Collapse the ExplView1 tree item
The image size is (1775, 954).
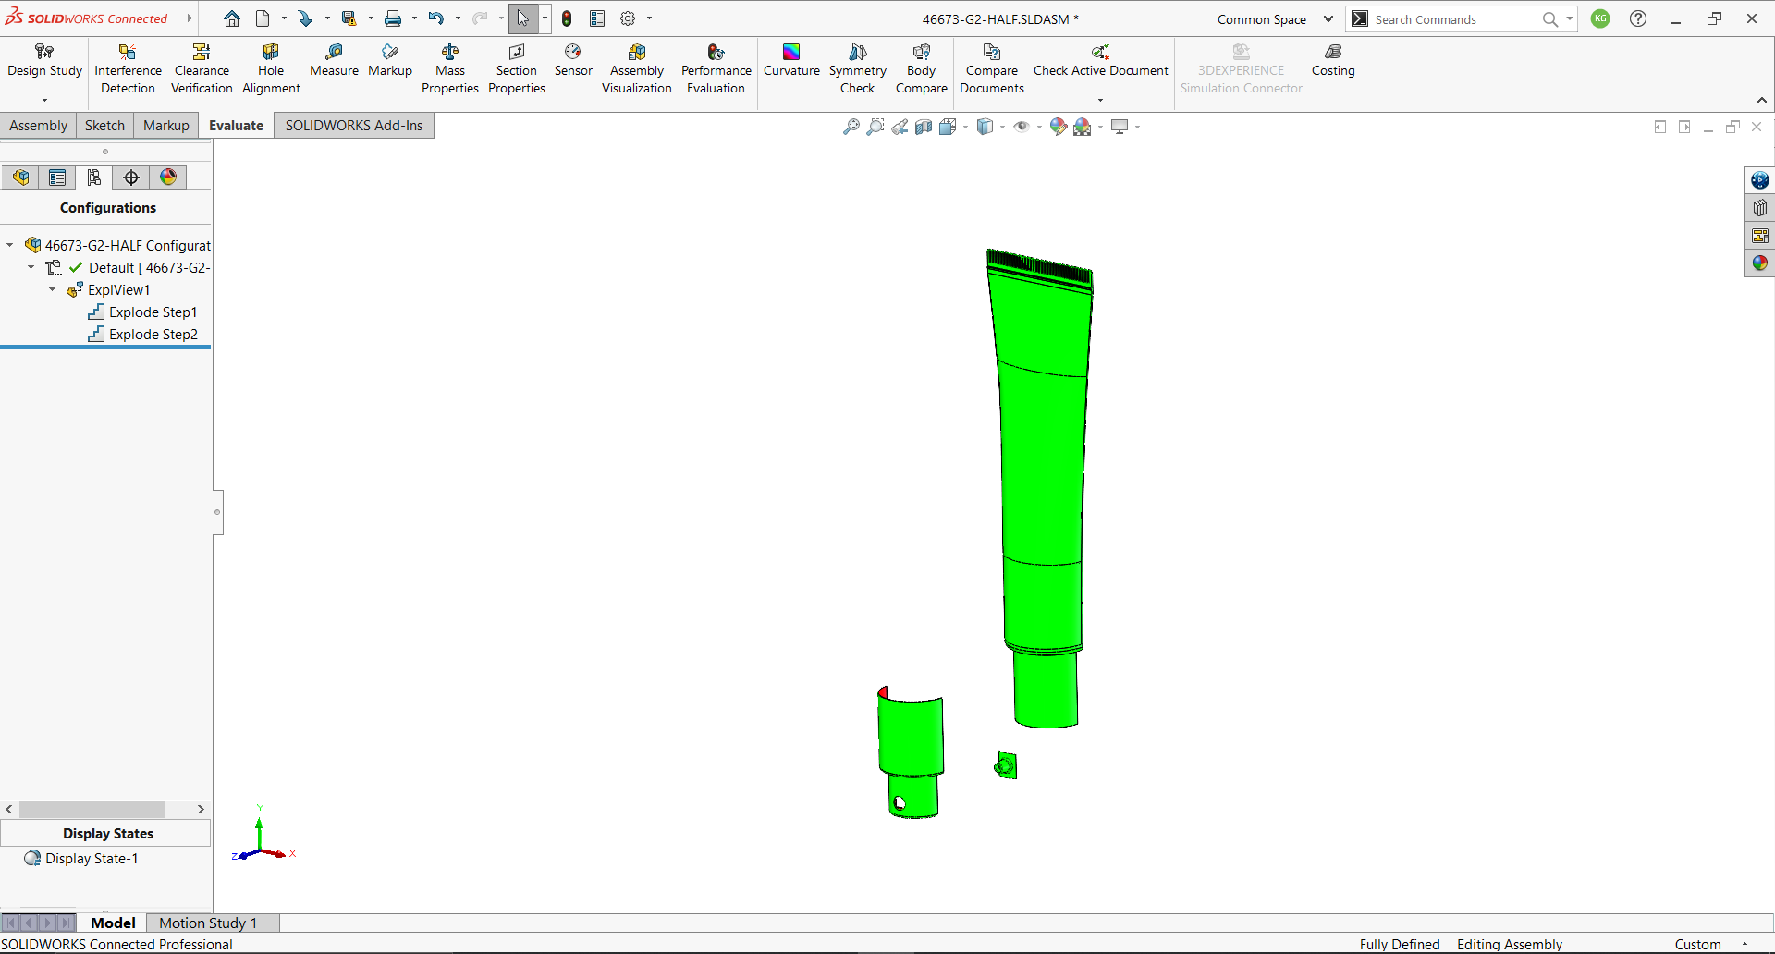[x=52, y=289]
